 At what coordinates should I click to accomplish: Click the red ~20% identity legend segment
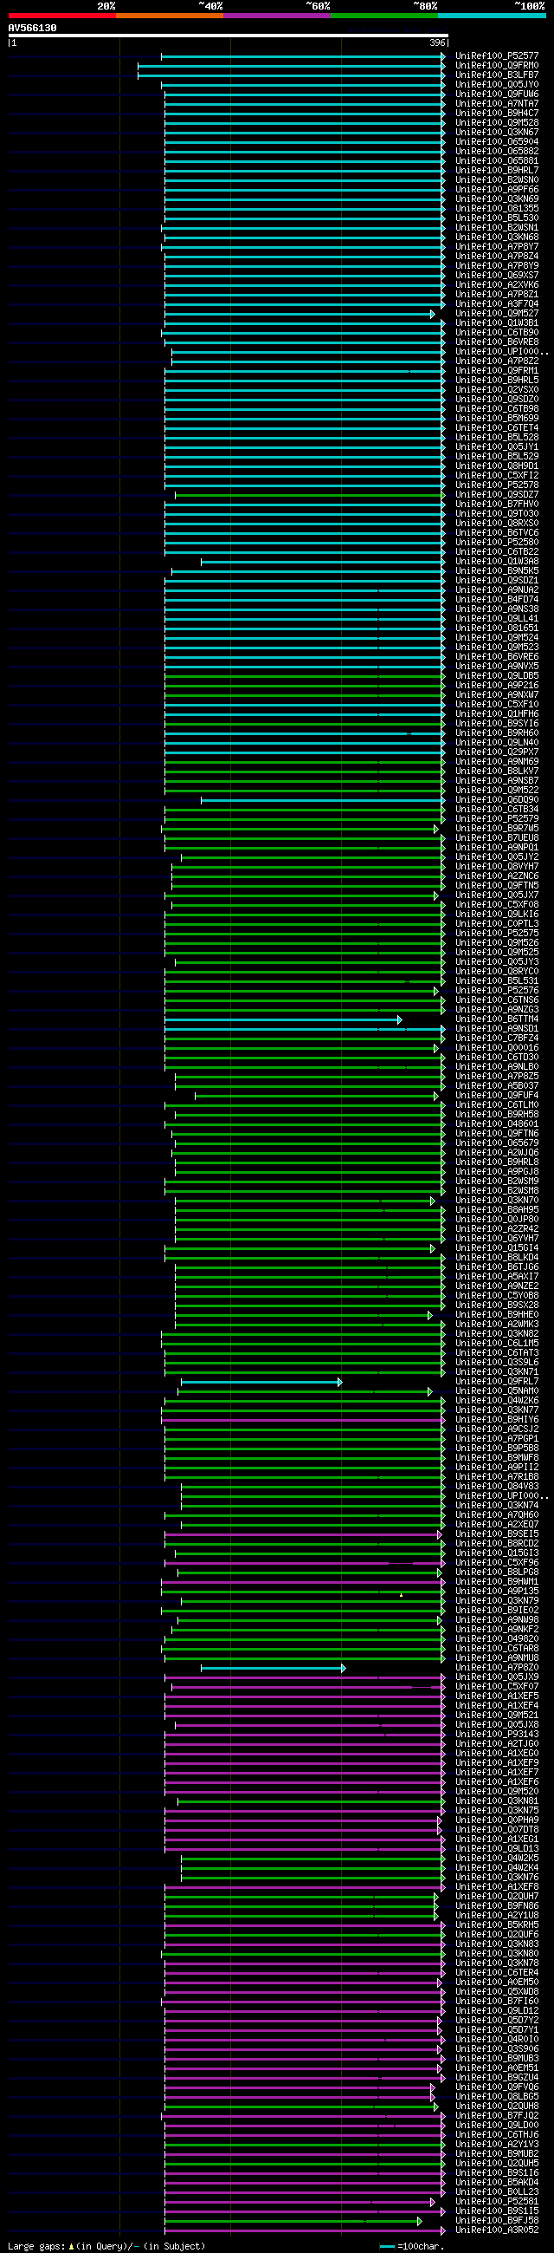(62, 16)
